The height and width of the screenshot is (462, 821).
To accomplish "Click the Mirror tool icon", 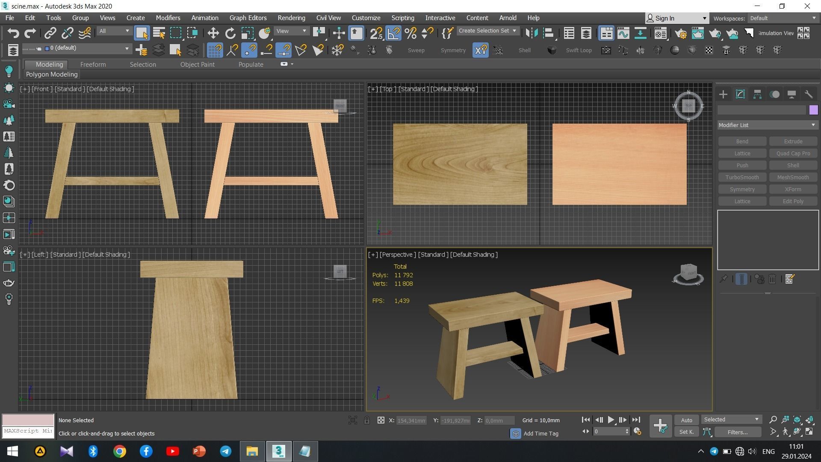I will pyautogui.click(x=532, y=33).
